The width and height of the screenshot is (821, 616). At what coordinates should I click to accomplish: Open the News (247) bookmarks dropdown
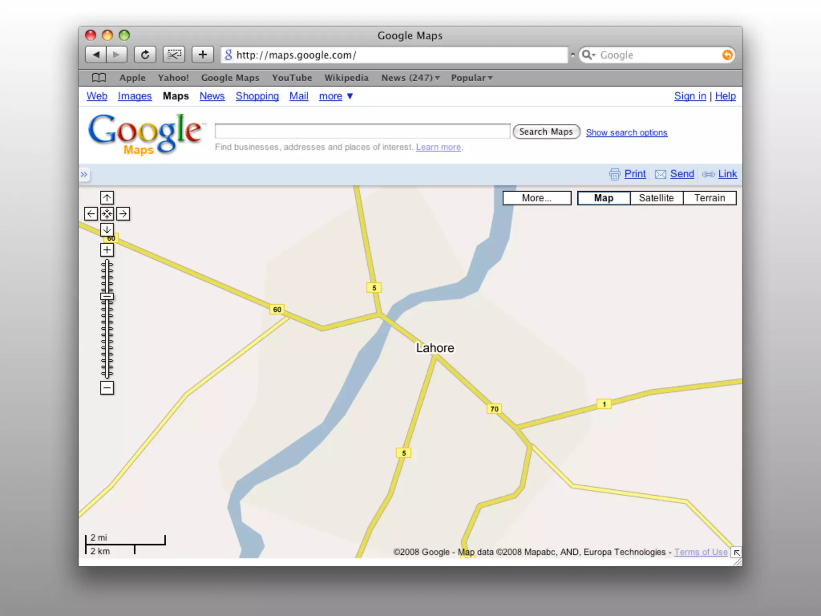pyautogui.click(x=410, y=78)
